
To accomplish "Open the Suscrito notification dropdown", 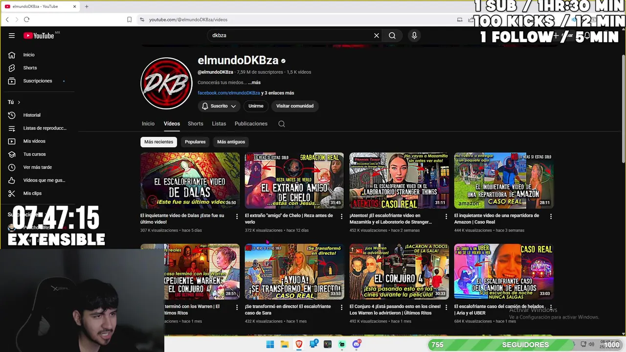I will coord(219,106).
